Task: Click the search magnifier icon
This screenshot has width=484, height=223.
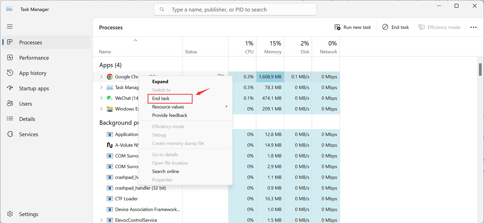Action: [x=162, y=10]
